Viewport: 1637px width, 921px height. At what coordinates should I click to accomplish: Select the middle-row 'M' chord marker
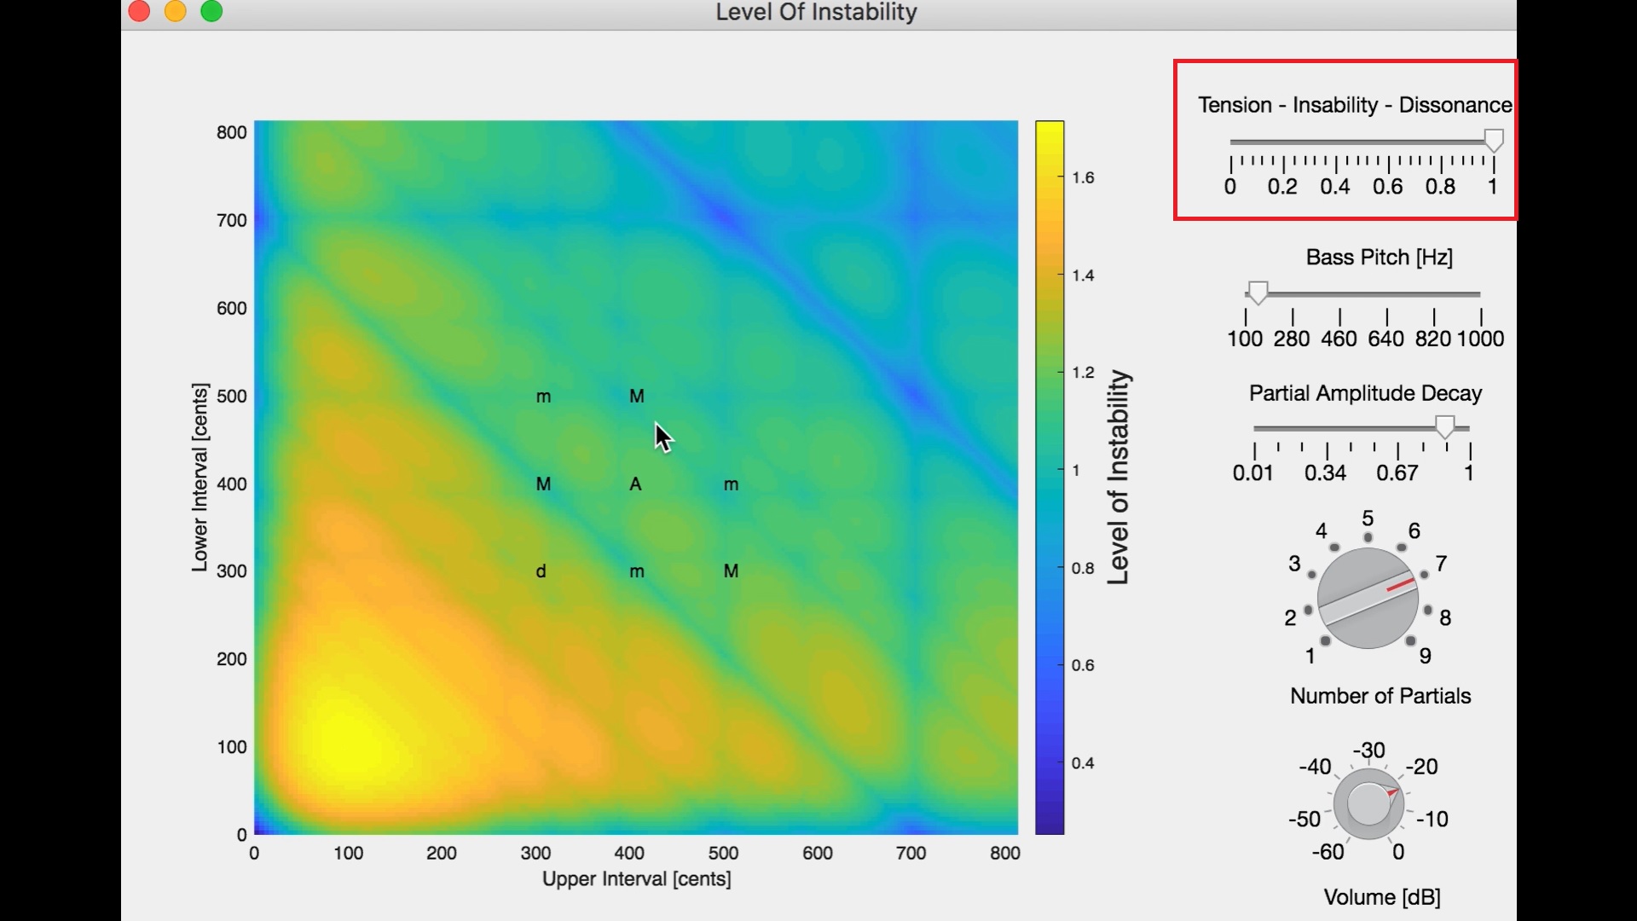543,484
